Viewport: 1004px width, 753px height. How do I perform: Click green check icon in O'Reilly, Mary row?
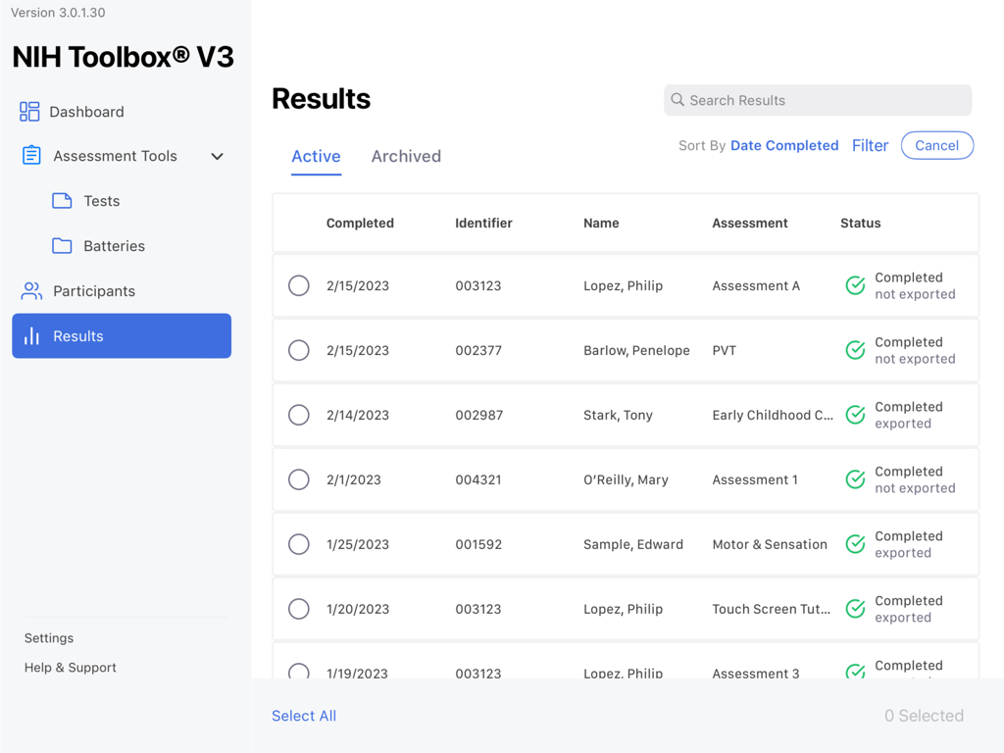(855, 479)
